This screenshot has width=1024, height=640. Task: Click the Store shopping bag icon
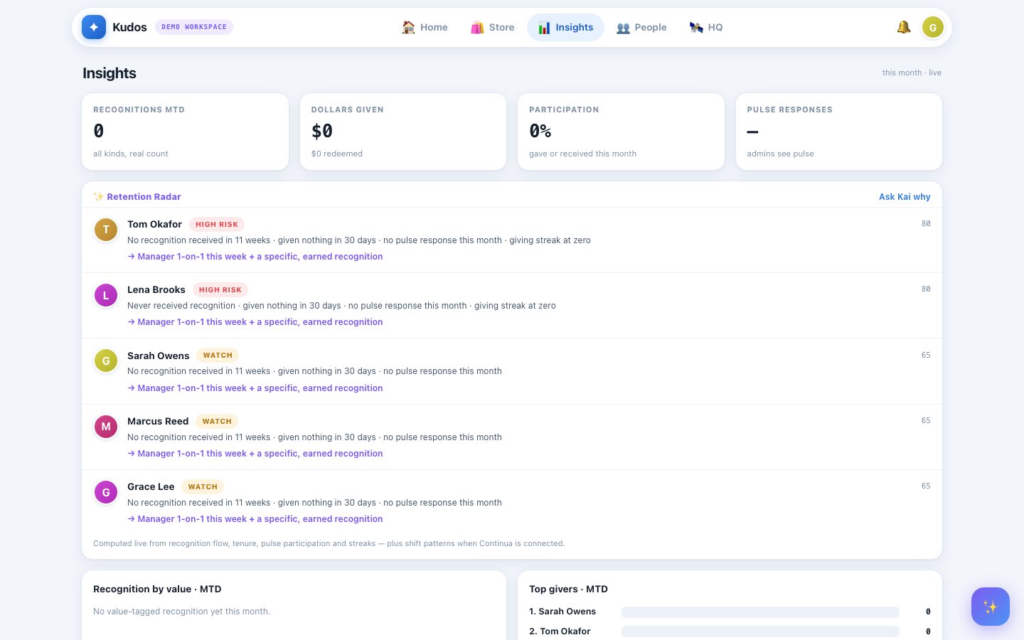click(477, 27)
